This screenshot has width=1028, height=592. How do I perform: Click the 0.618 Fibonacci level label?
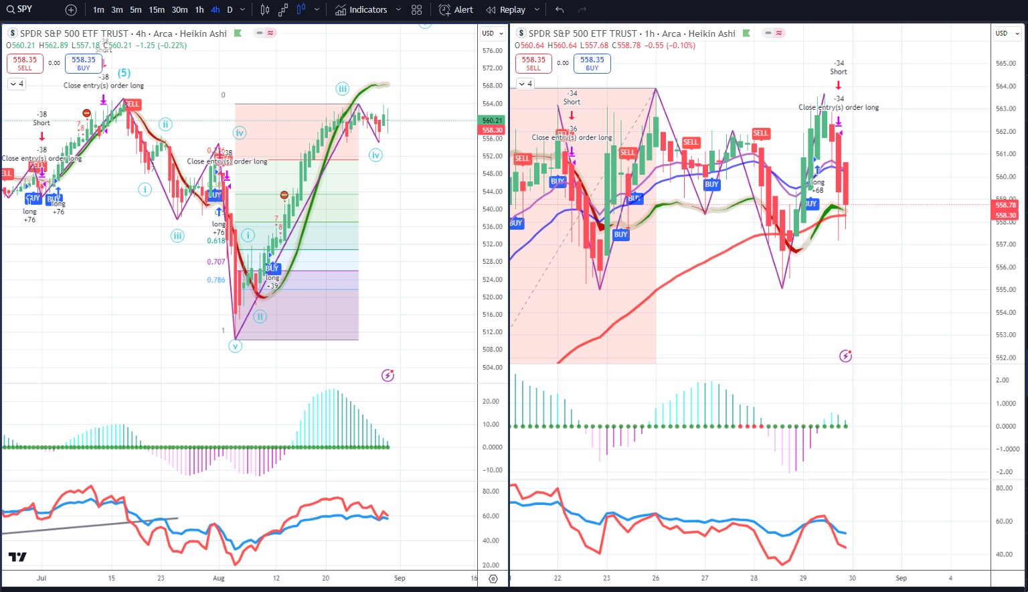point(216,240)
